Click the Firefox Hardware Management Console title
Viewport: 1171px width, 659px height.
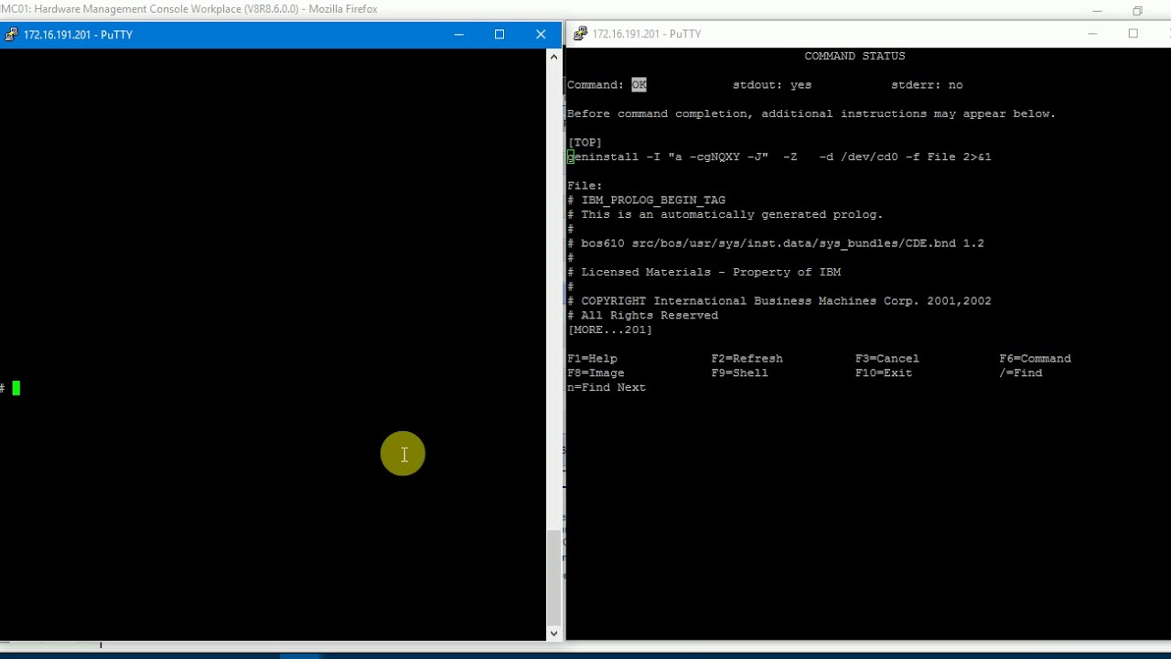click(189, 9)
